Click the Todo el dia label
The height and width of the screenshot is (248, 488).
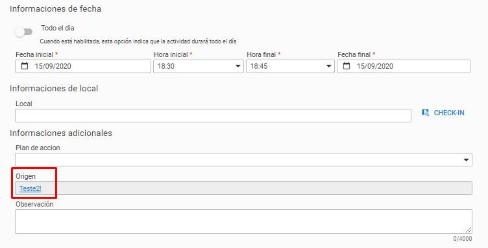tap(58, 28)
